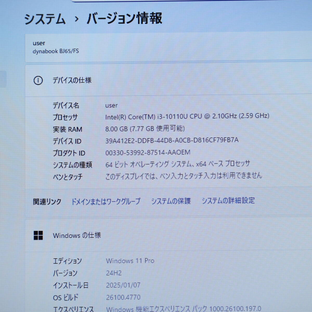Image resolution: width=312 pixels, height=312 pixels.
Task: Click the OS ビルド label
Action: tap(66, 297)
